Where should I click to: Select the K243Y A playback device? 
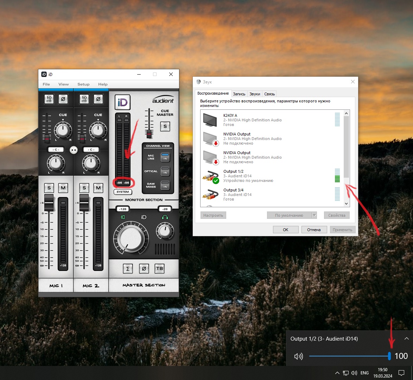pos(272,120)
